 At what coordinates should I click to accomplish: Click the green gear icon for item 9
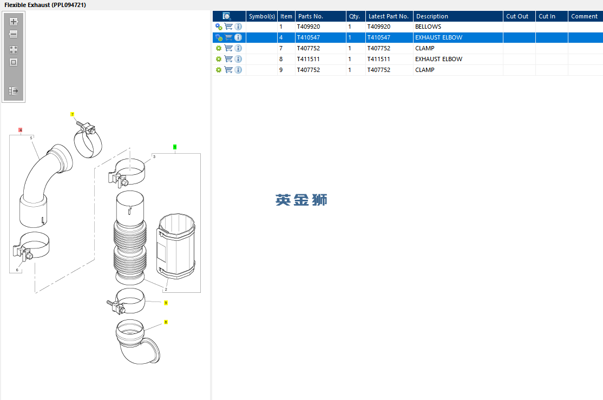(x=219, y=70)
